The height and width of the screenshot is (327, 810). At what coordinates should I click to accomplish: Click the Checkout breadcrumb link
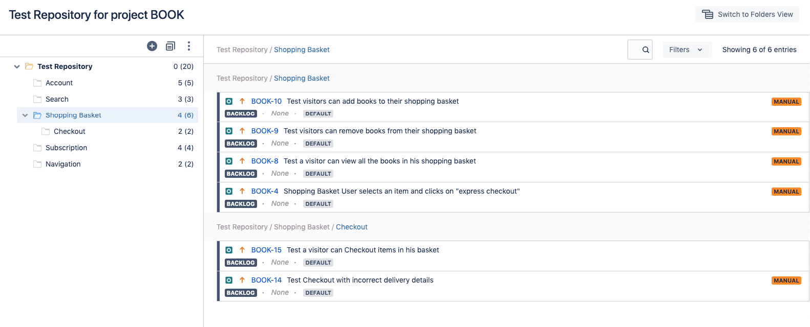352,227
